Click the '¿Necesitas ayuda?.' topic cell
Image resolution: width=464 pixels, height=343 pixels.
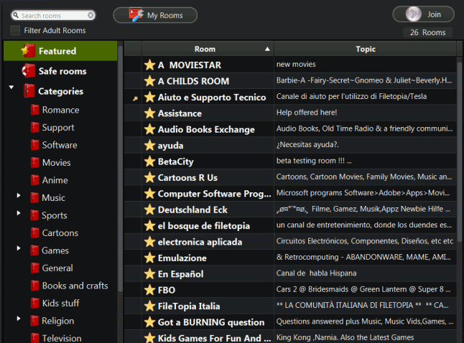pos(365,145)
